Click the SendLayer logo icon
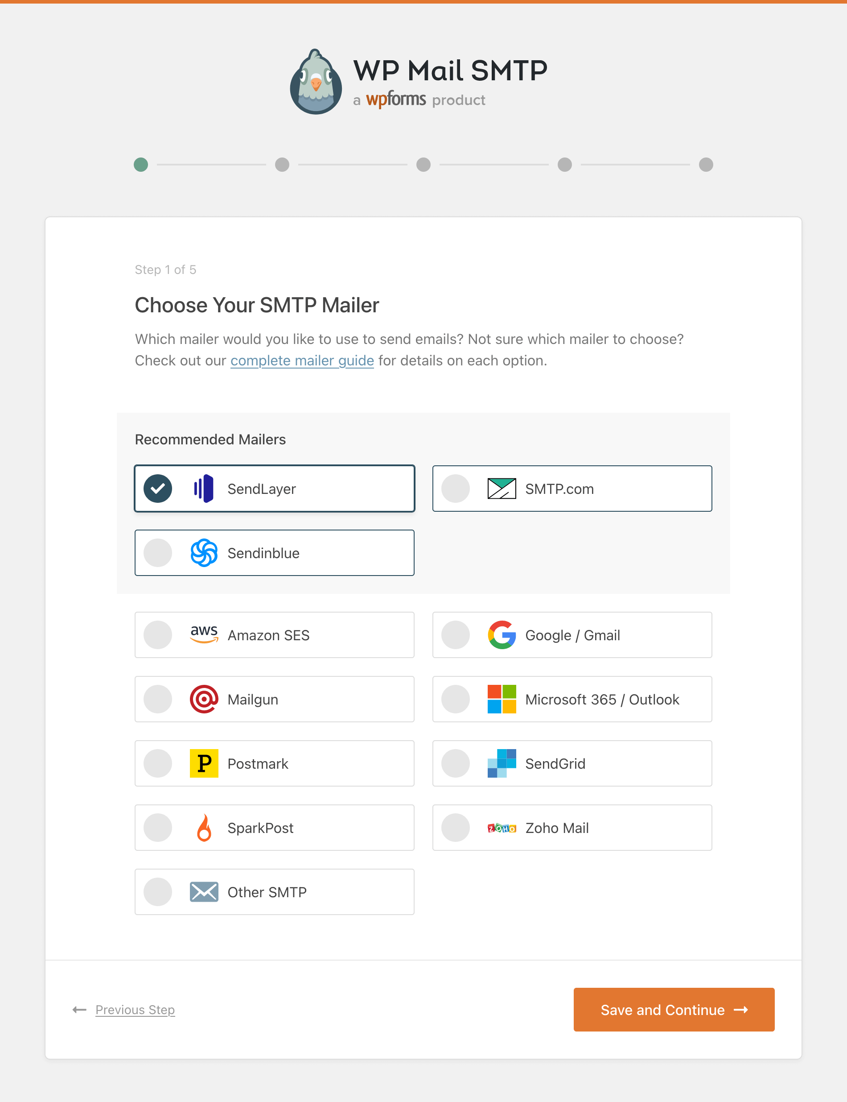The width and height of the screenshot is (847, 1102). pos(204,489)
